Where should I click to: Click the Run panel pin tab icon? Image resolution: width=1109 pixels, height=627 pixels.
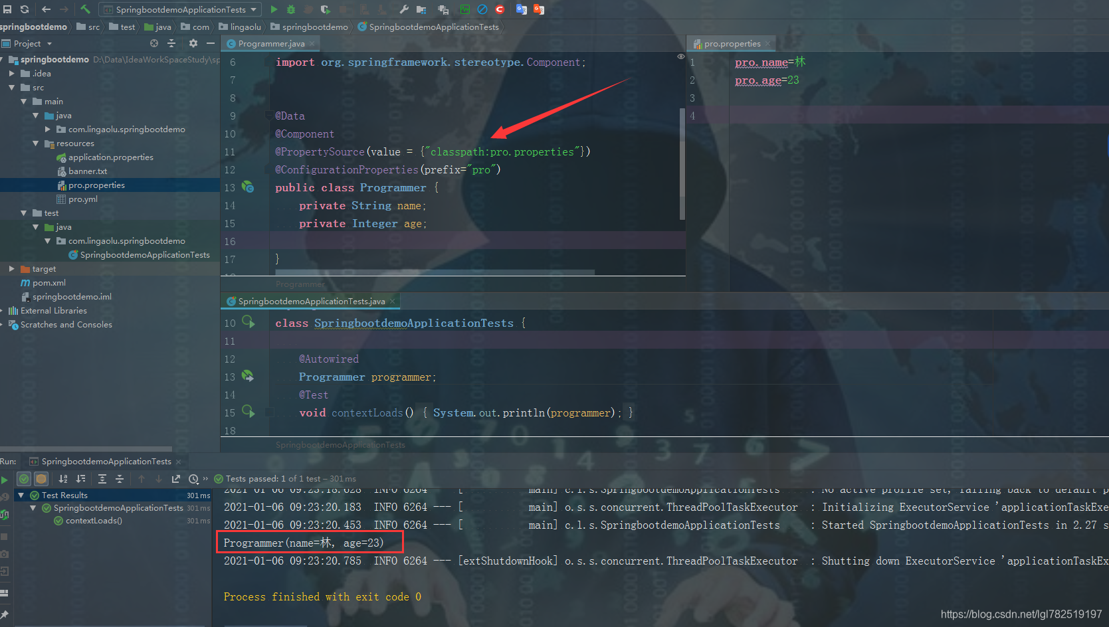coord(5,615)
